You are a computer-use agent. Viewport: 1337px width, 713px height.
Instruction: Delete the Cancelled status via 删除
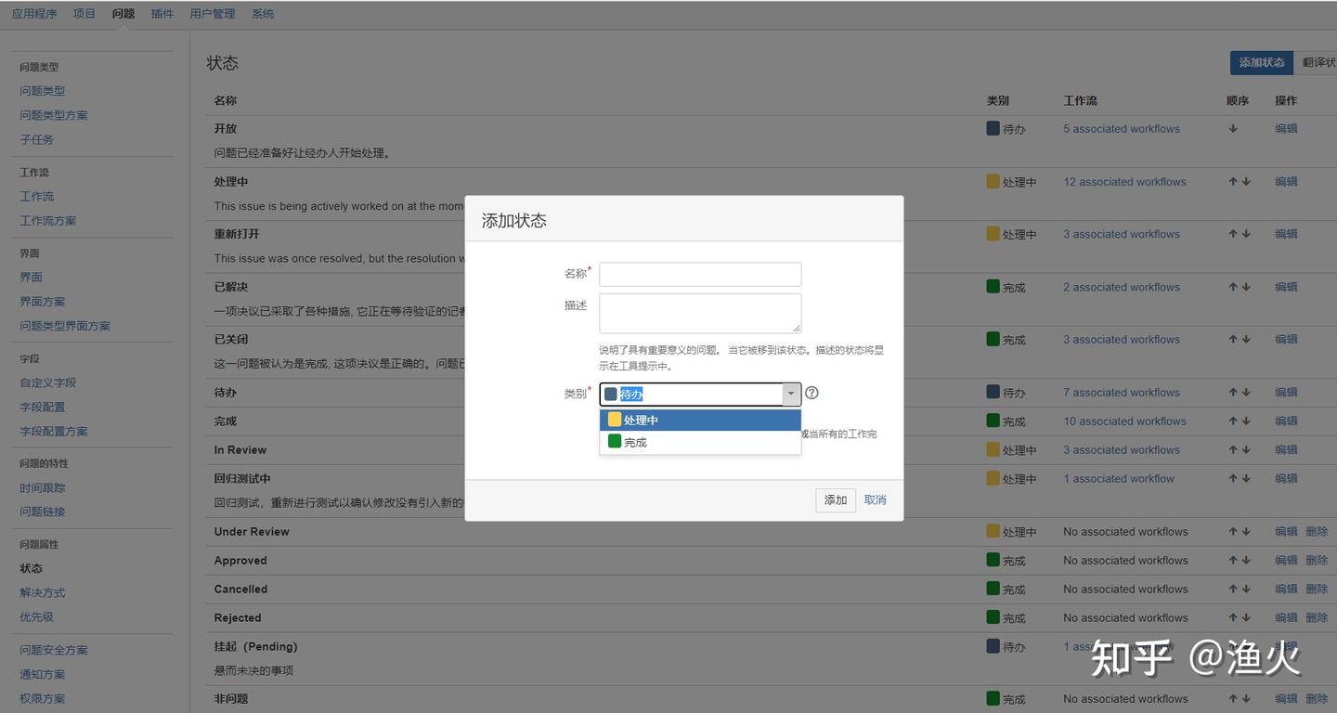point(1317,590)
